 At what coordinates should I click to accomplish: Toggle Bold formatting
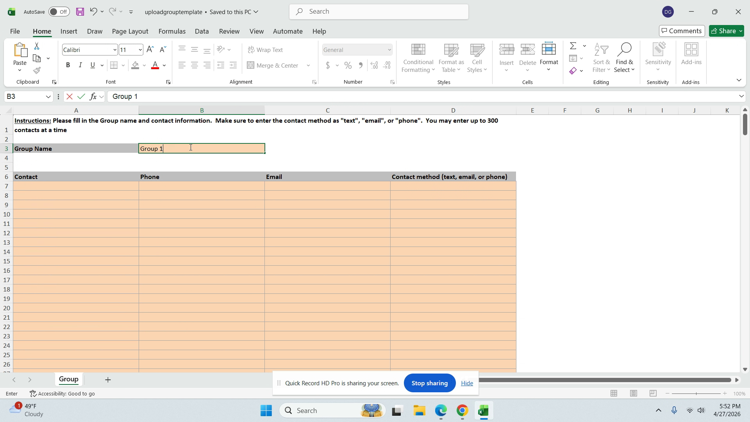pos(68,65)
